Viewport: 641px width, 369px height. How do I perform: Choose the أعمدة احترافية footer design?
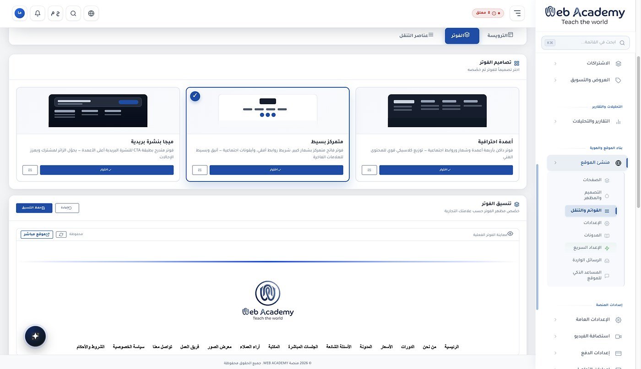(446, 170)
